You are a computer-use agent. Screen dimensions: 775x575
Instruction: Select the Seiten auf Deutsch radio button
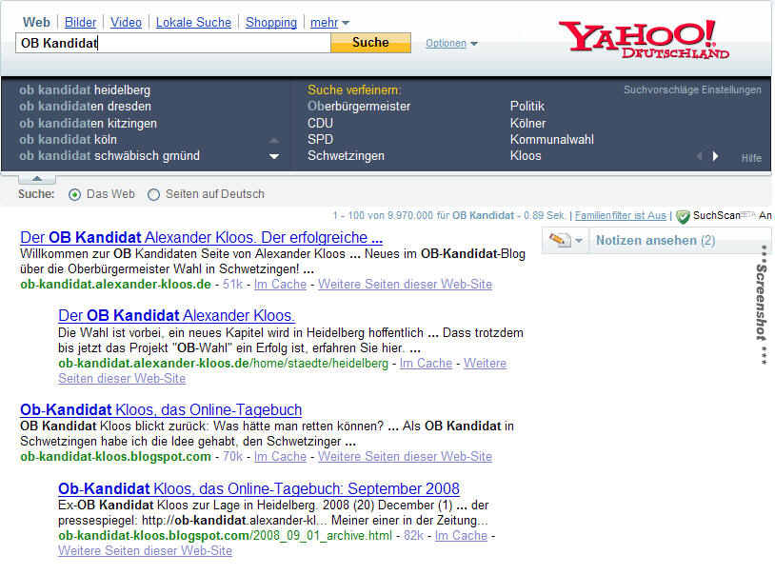tap(153, 195)
